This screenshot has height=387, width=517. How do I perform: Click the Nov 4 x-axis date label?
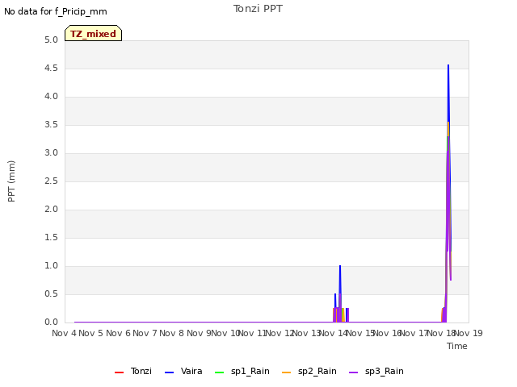[65, 333]
